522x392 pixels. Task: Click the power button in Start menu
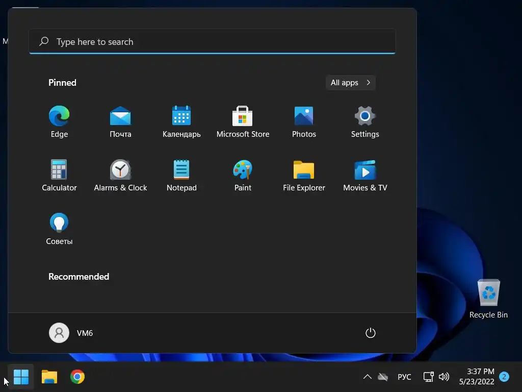coord(370,333)
